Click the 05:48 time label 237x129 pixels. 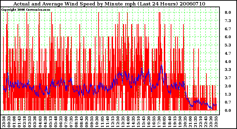[x=55, y=122]
